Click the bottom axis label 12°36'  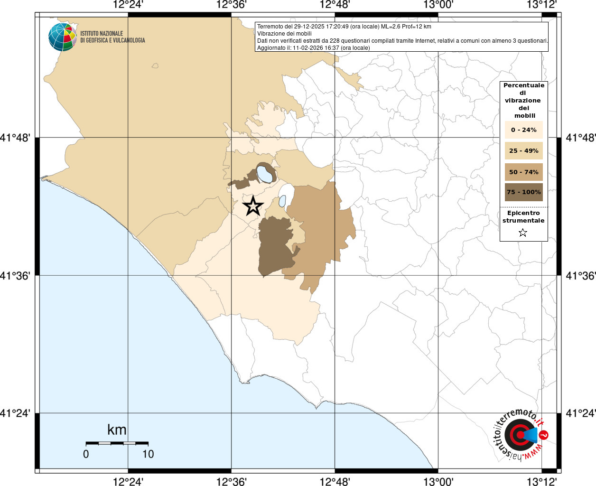(x=232, y=482)
